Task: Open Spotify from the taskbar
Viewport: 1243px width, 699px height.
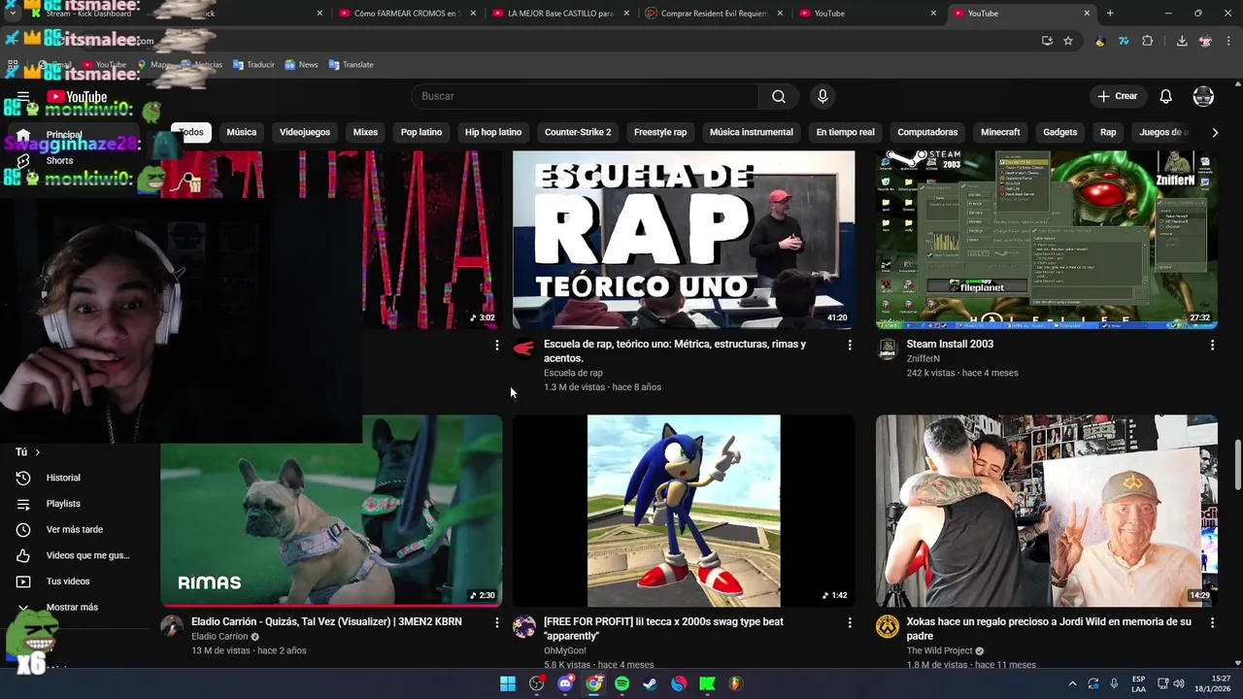Action: click(621, 683)
